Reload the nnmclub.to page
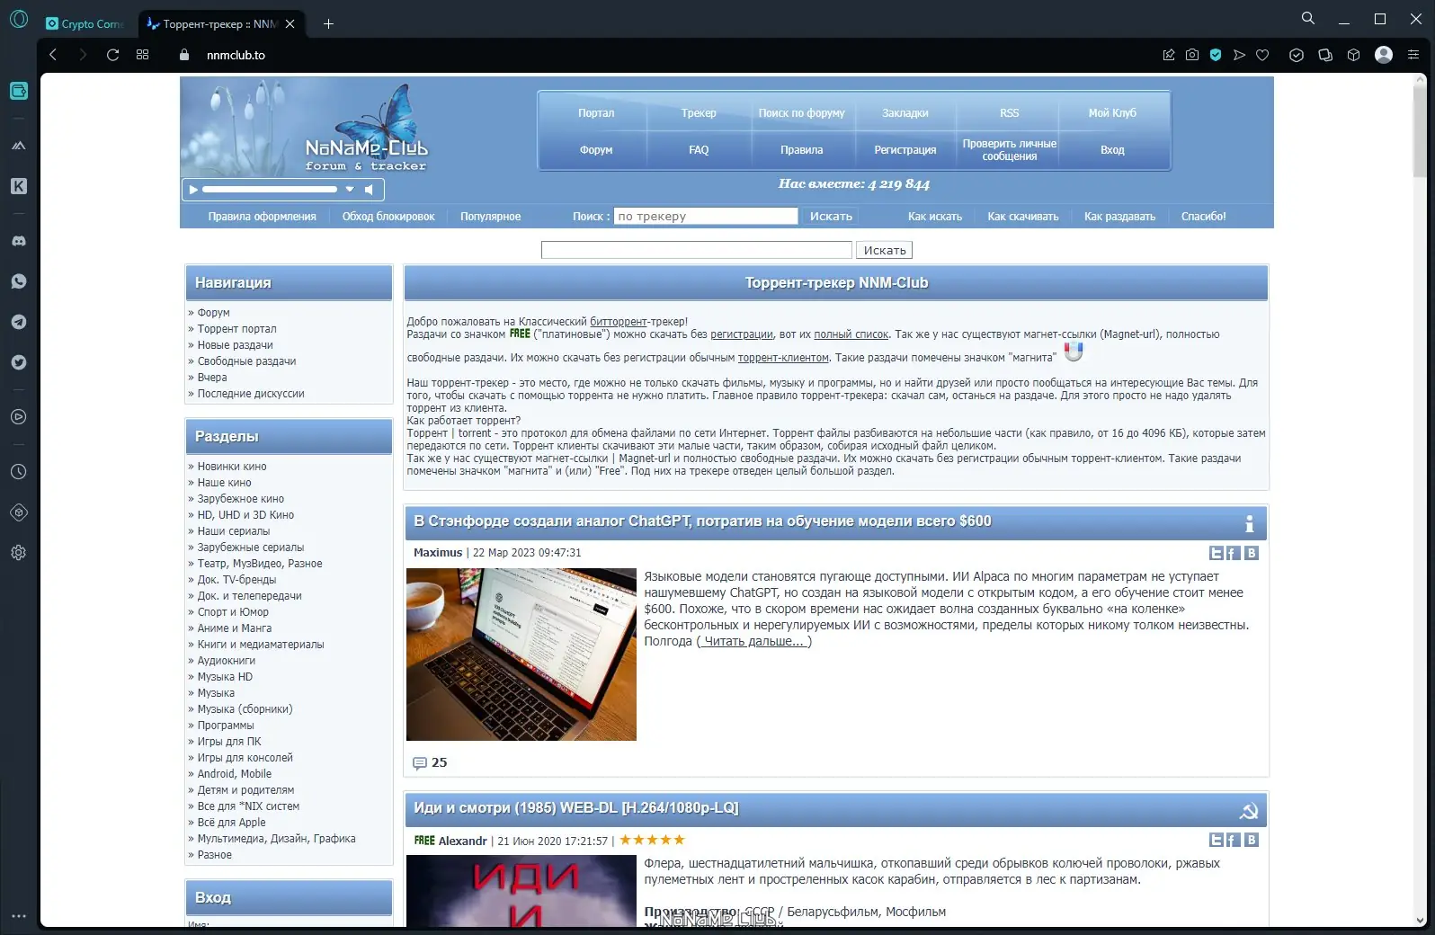 click(112, 55)
